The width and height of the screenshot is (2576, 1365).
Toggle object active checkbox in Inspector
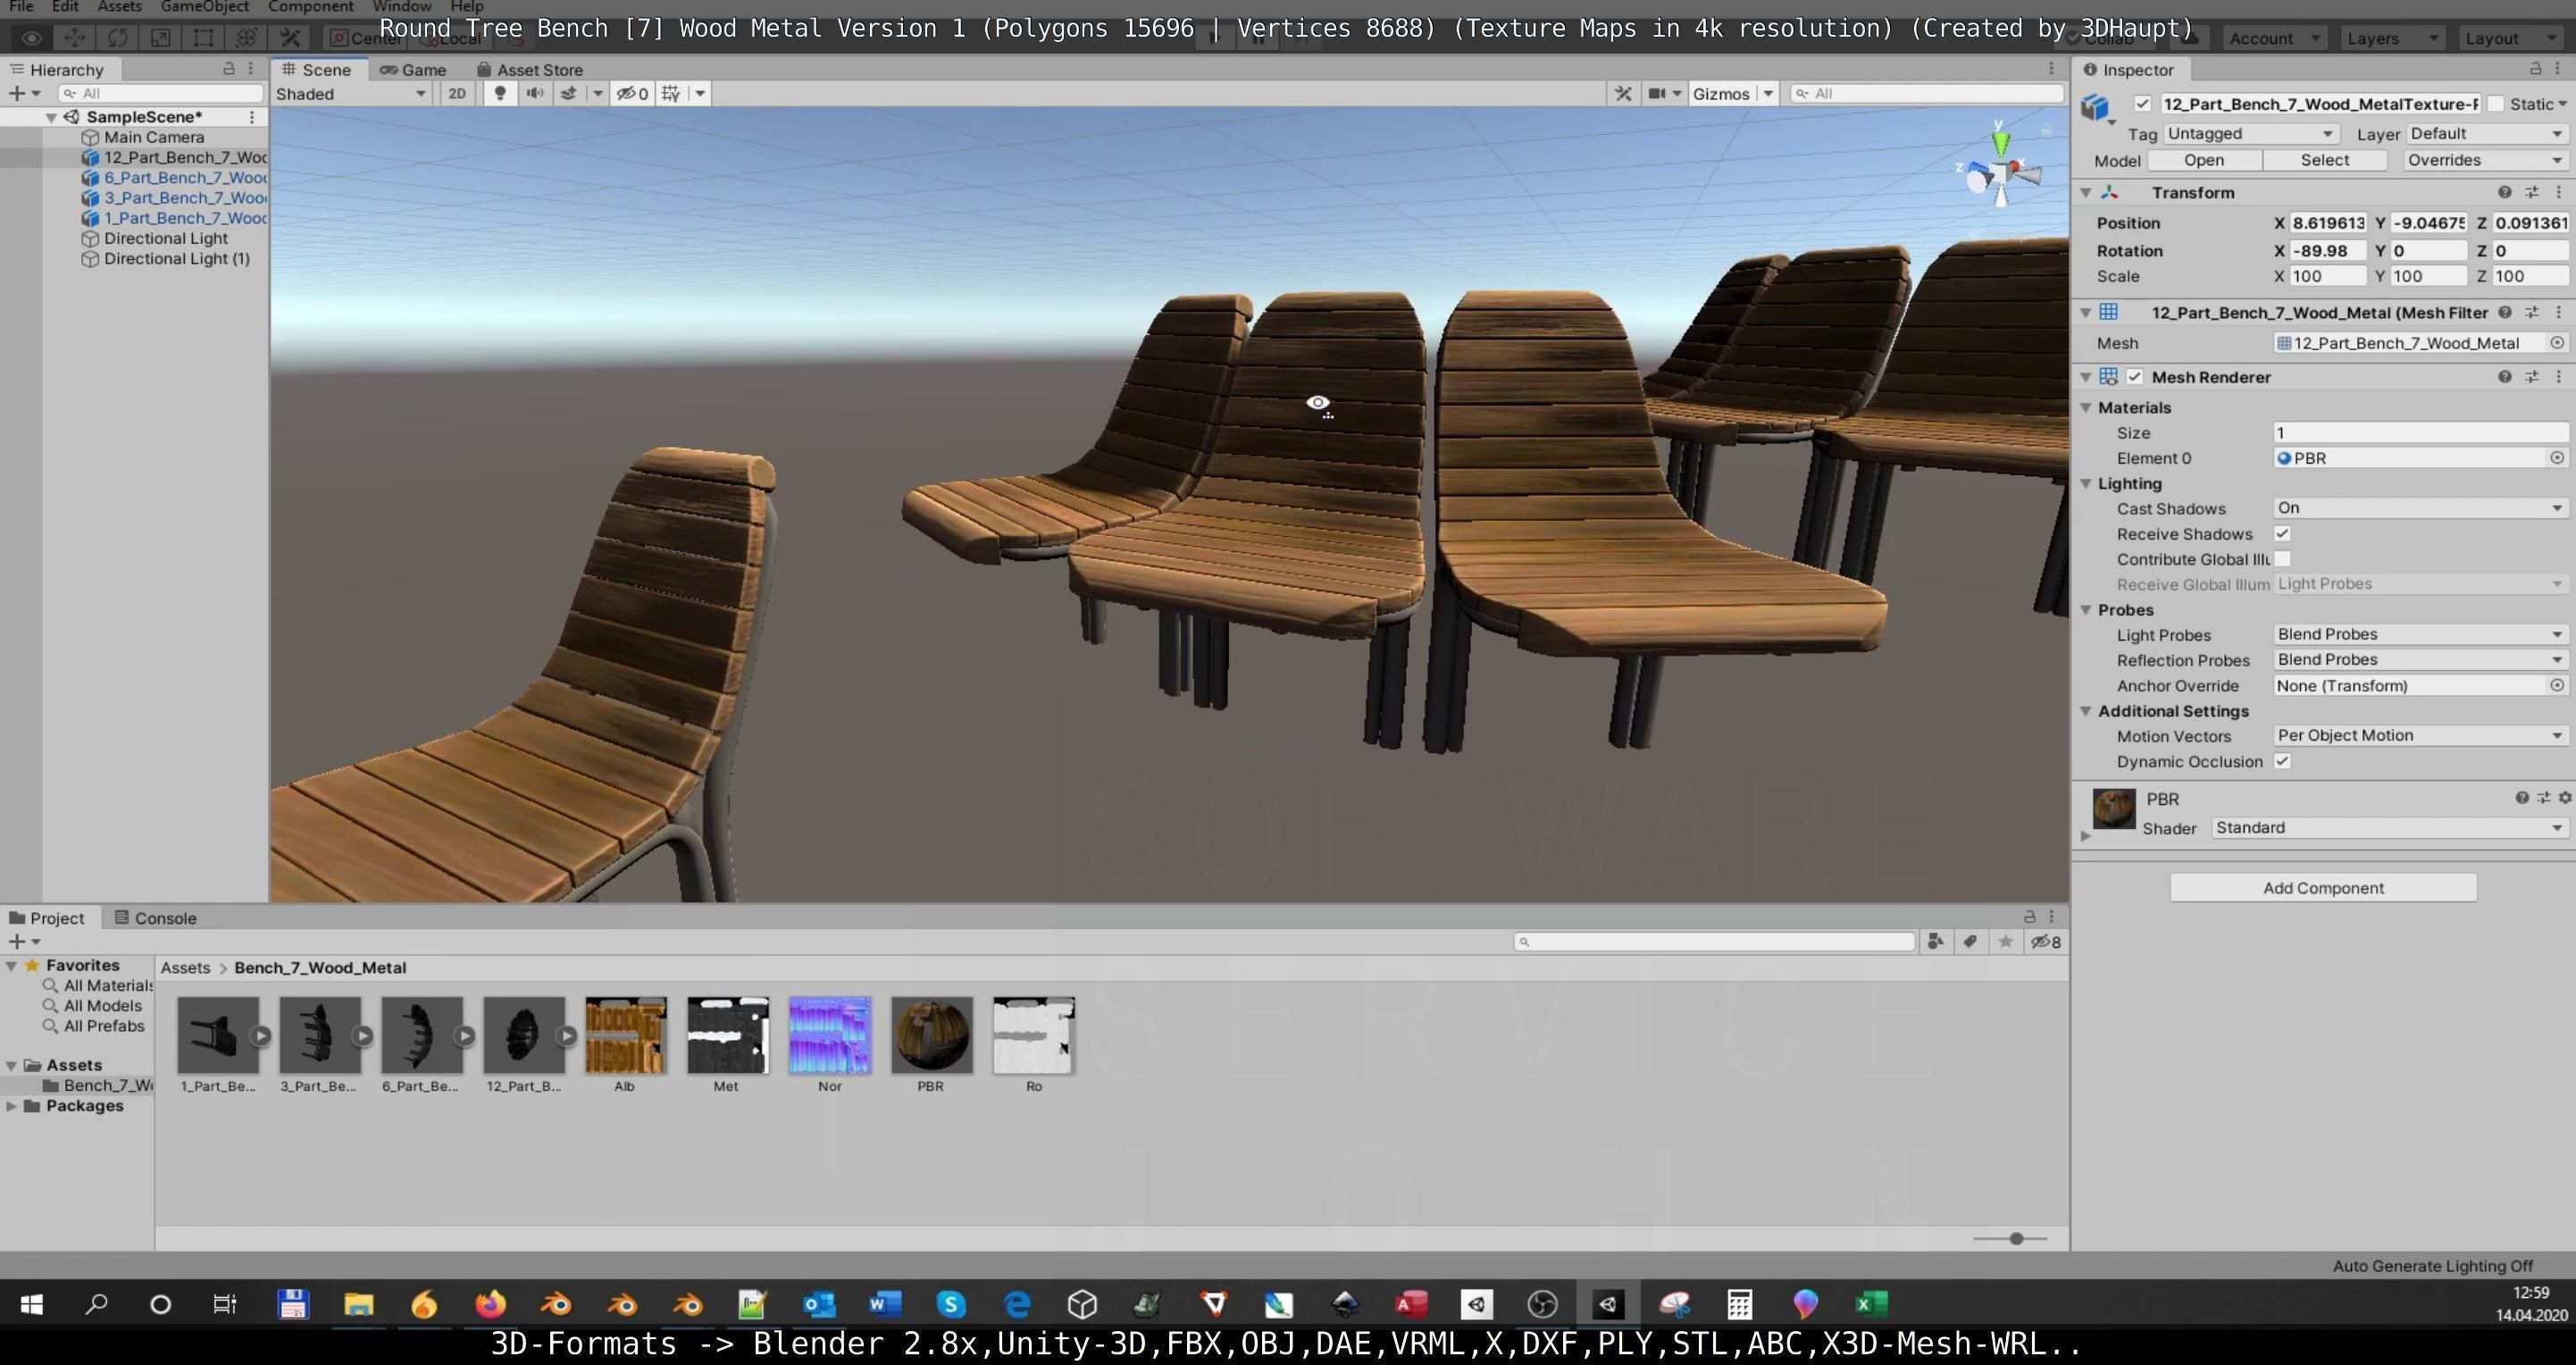pos(2142,104)
